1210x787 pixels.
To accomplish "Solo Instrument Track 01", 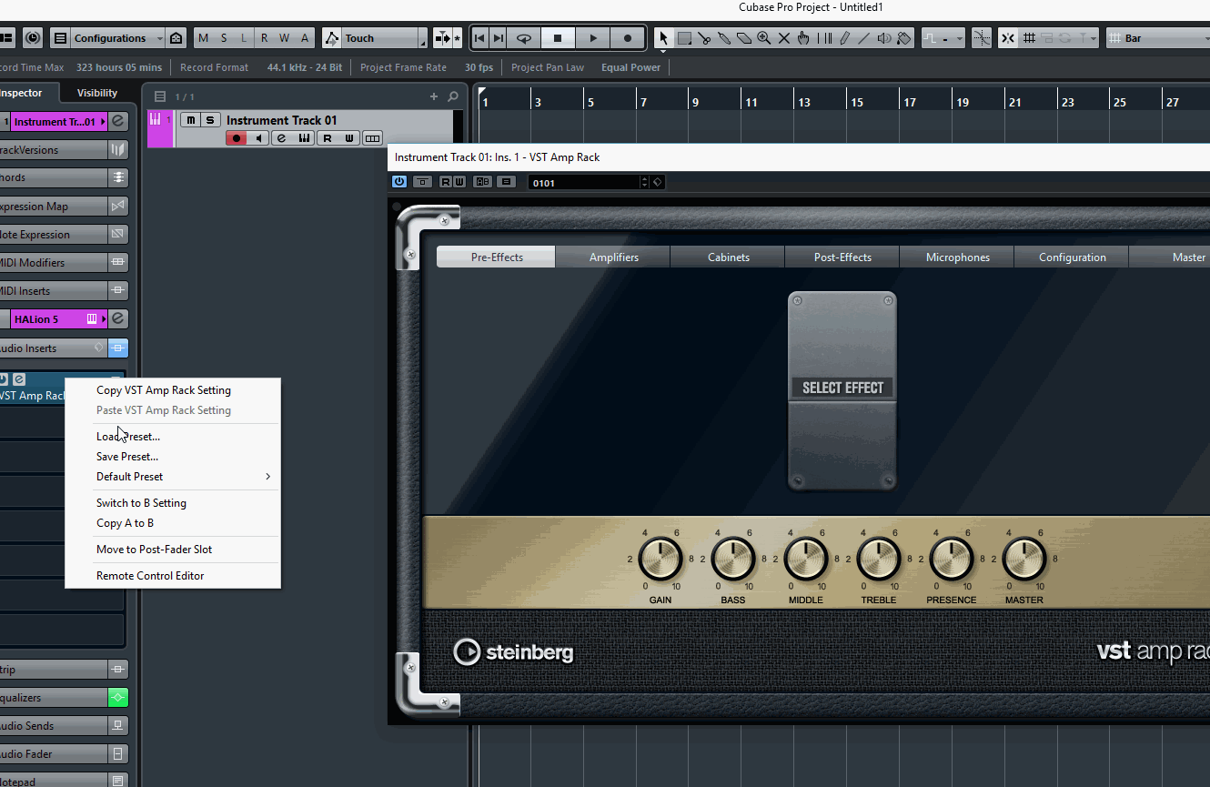I will [210, 120].
